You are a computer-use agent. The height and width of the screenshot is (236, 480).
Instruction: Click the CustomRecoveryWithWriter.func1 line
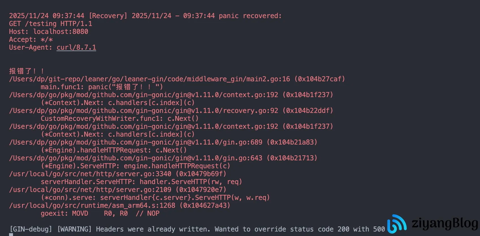(120, 119)
